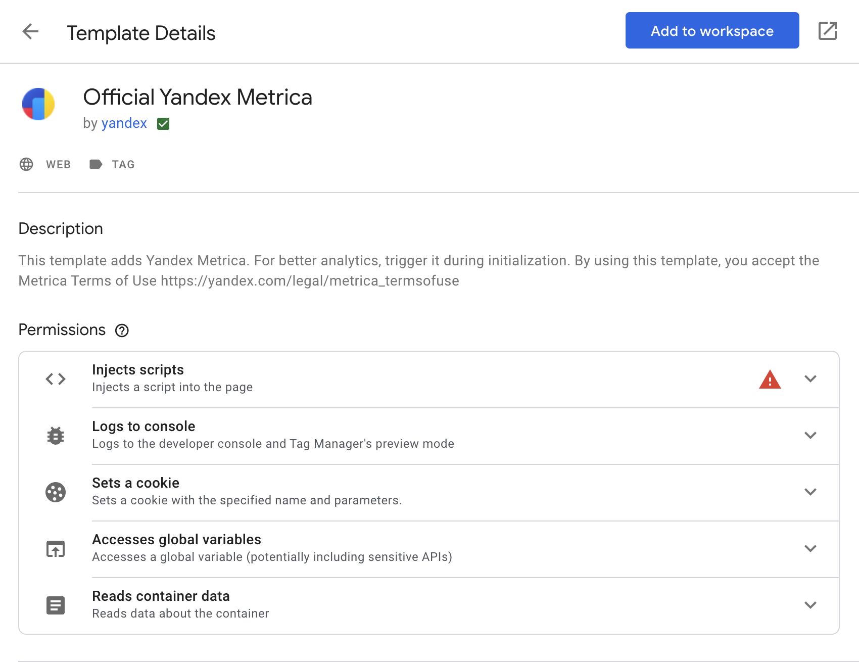
Task: Open template in new window icon
Action: click(827, 31)
